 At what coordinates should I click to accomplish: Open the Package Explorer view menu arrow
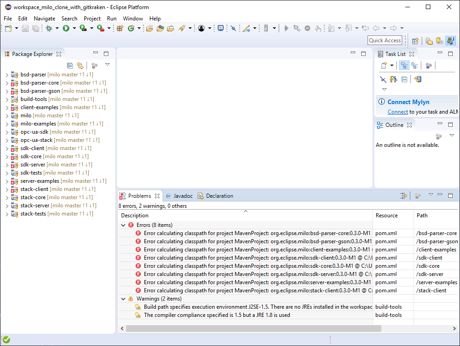pos(107,65)
